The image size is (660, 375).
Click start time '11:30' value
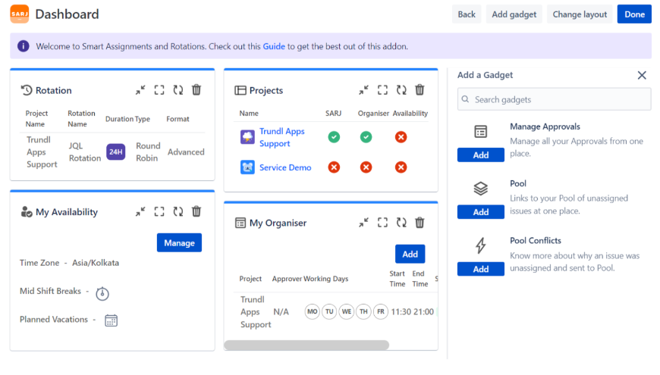pyautogui.click(x=401, y=311)
